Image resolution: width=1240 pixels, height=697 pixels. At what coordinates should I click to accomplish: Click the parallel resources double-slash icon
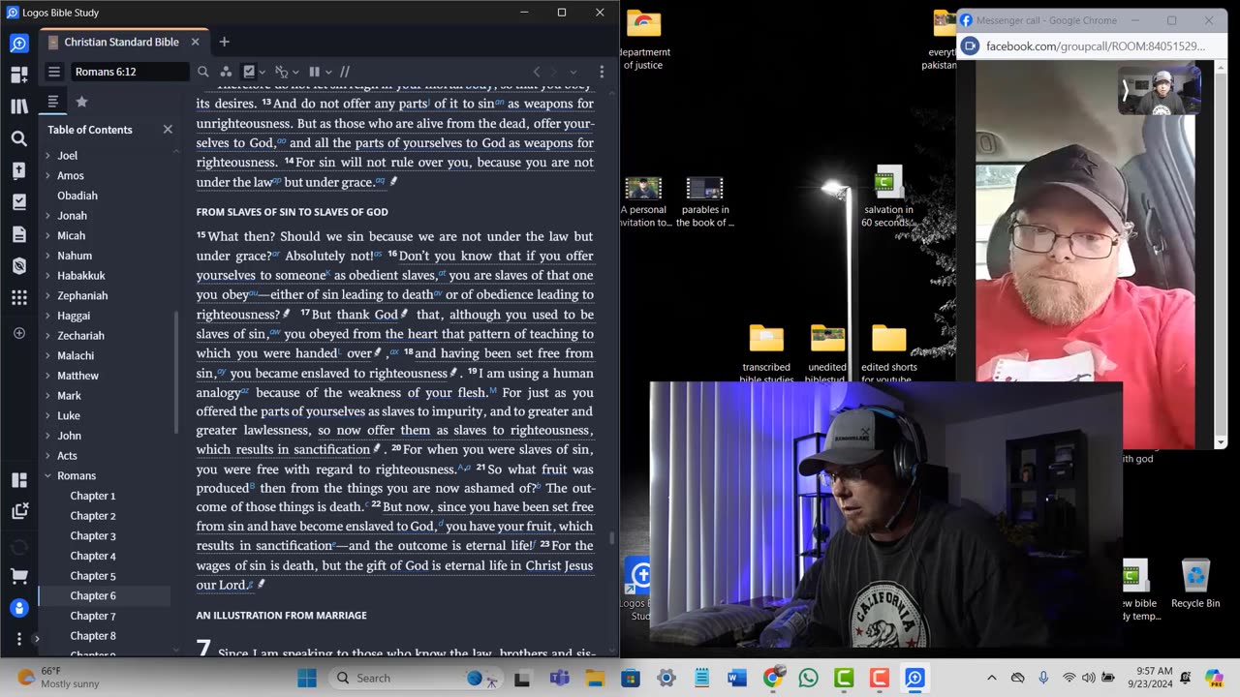tap(344, 72)
